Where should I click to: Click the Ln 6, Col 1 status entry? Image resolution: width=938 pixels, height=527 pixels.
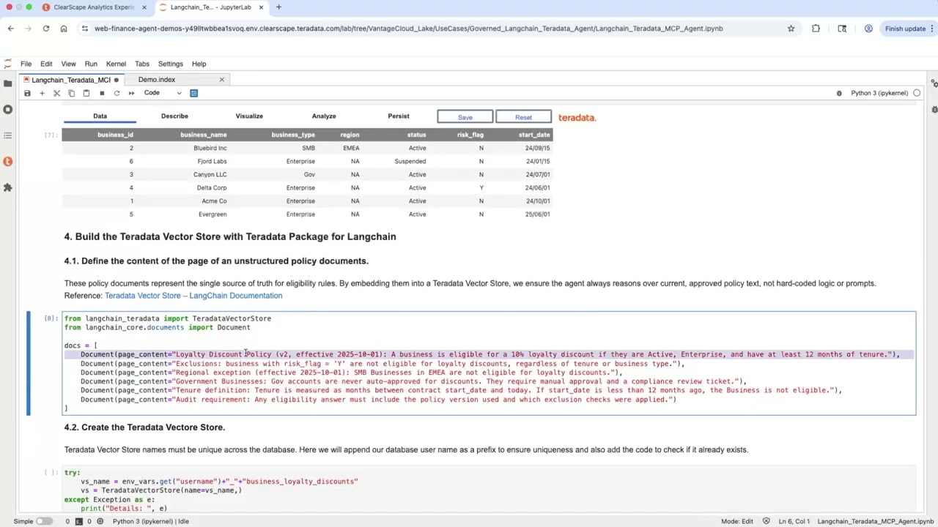point(794,521)
